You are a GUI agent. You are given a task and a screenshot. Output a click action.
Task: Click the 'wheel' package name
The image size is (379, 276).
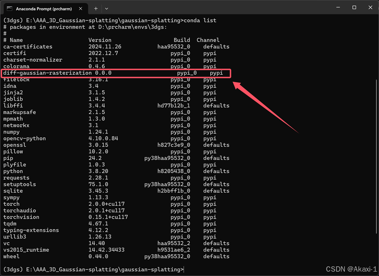11,256
